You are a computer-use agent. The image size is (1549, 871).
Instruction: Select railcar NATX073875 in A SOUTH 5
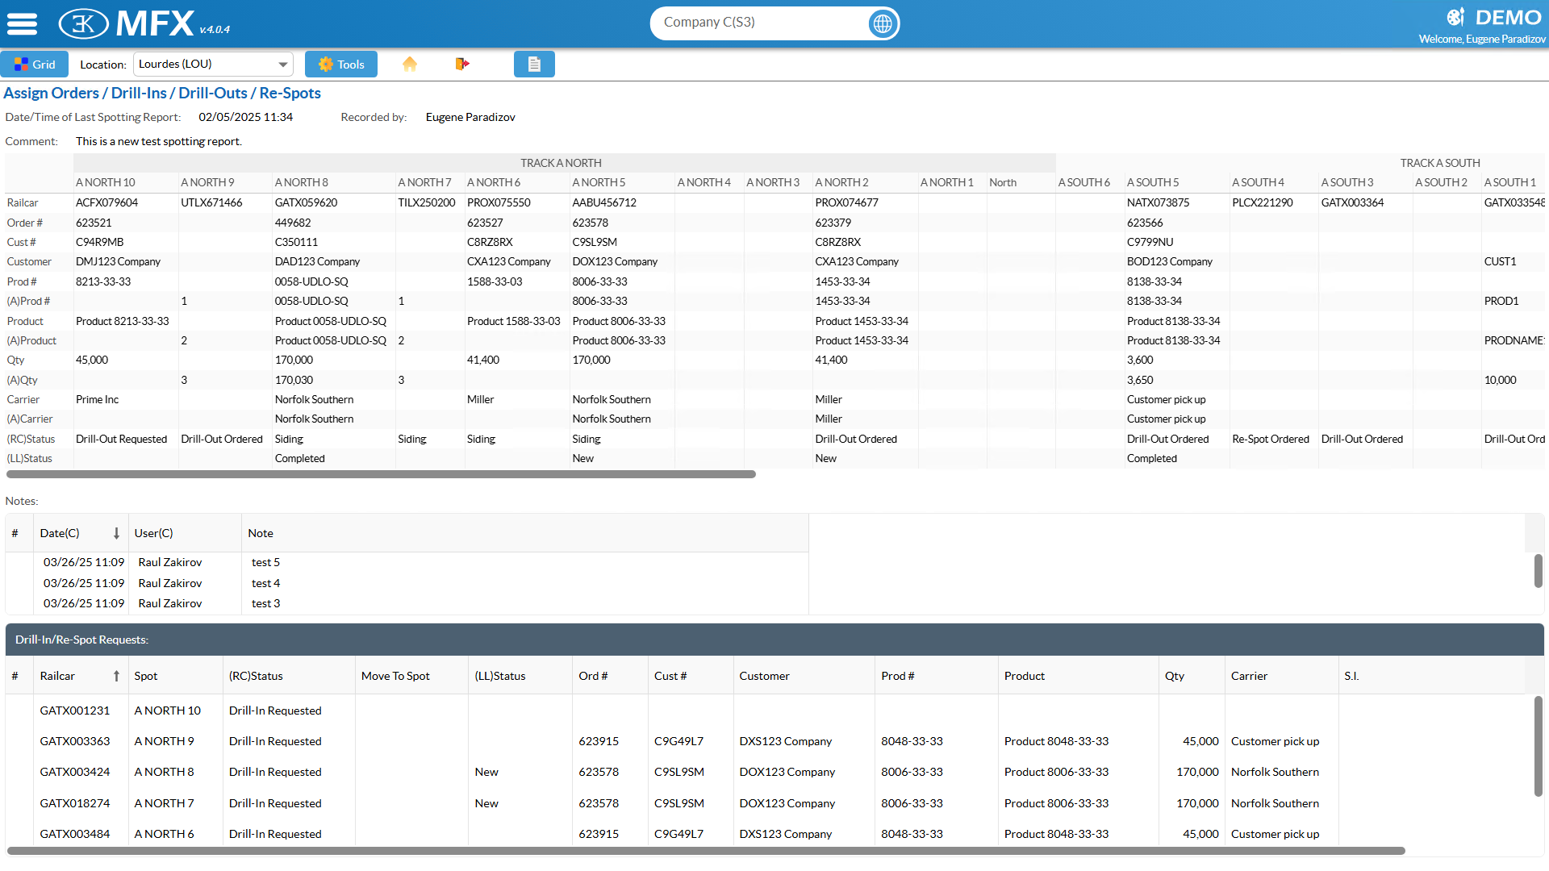point(1158,202)
